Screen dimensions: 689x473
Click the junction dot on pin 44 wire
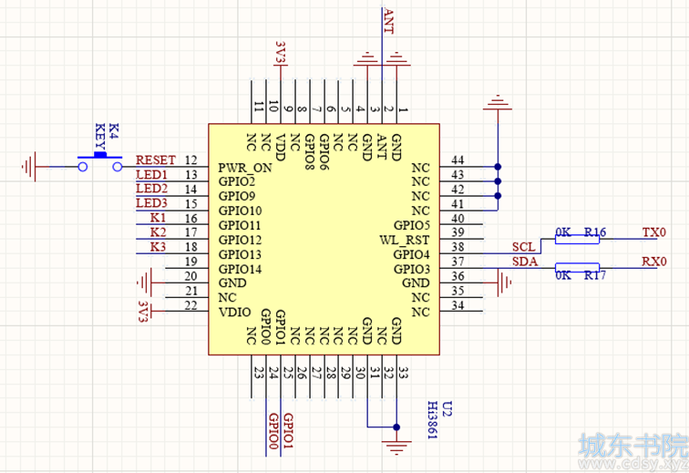(498, 167)
